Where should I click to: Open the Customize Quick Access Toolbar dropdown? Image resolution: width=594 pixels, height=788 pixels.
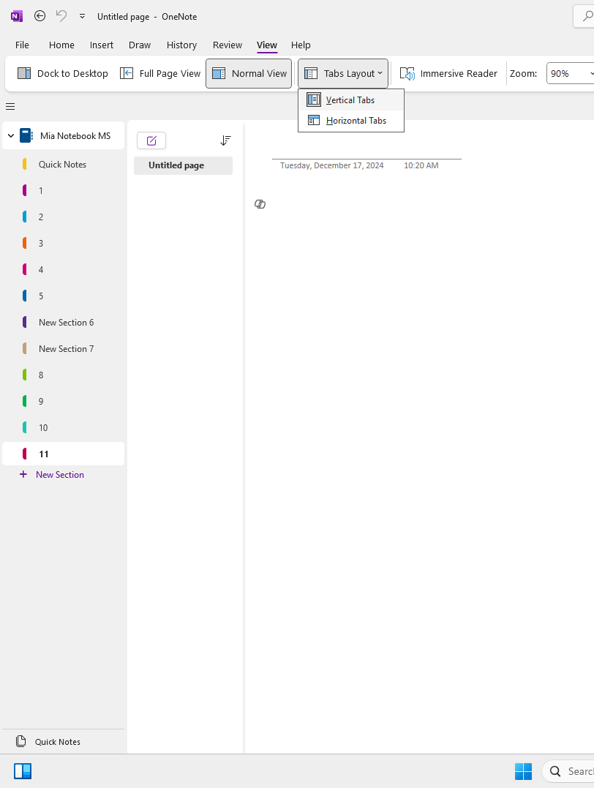[x=82, y=16]
